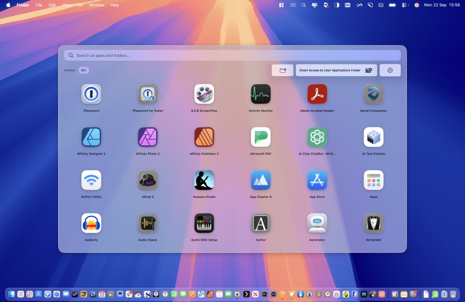This screenshot has width=465, height=302.
Task: Click the add folder button
Action: tap(283, 71)
